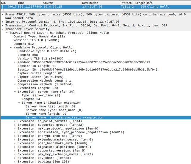Expand the Transmission Control Protocol section
191x164 pixels.
[3, 26]
